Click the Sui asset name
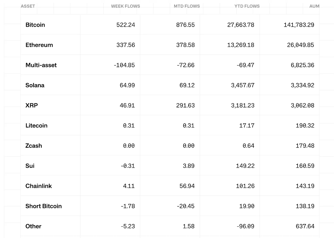The image size is (334, 238). tap(30, 166)
